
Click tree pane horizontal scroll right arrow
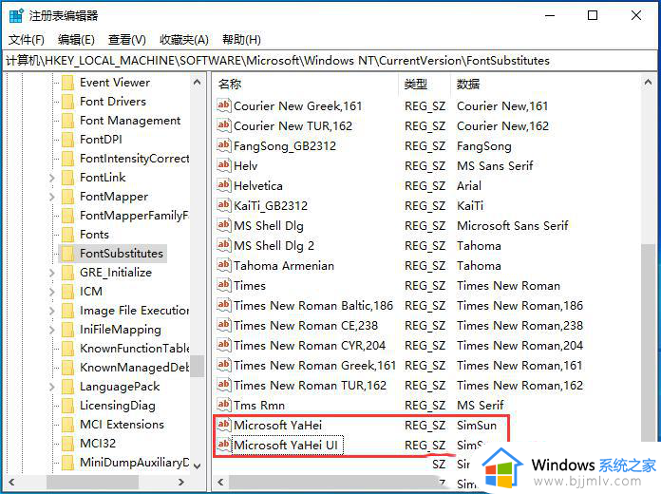[x=180, y=482]
